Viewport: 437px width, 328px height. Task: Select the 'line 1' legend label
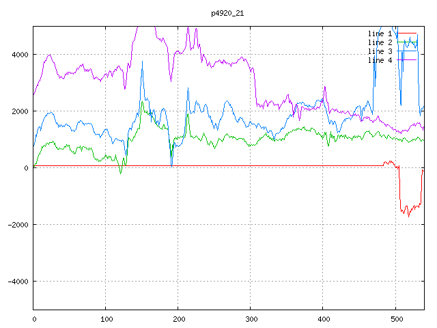click(x=380, y=33)
